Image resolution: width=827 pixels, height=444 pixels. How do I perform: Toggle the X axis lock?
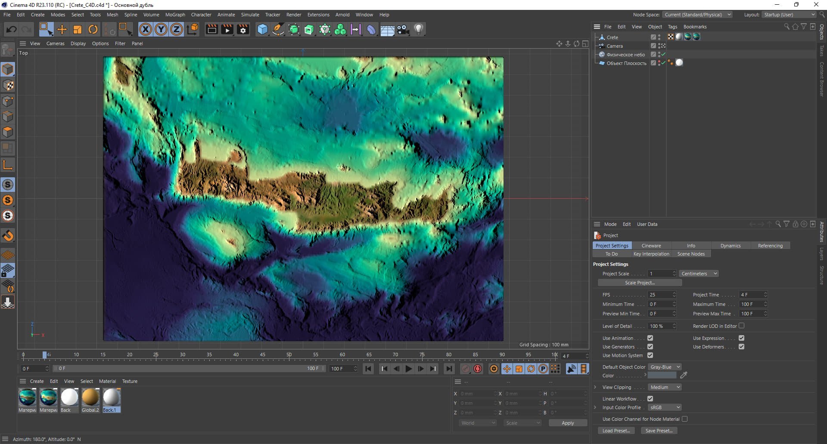click(x=146, y=29)
